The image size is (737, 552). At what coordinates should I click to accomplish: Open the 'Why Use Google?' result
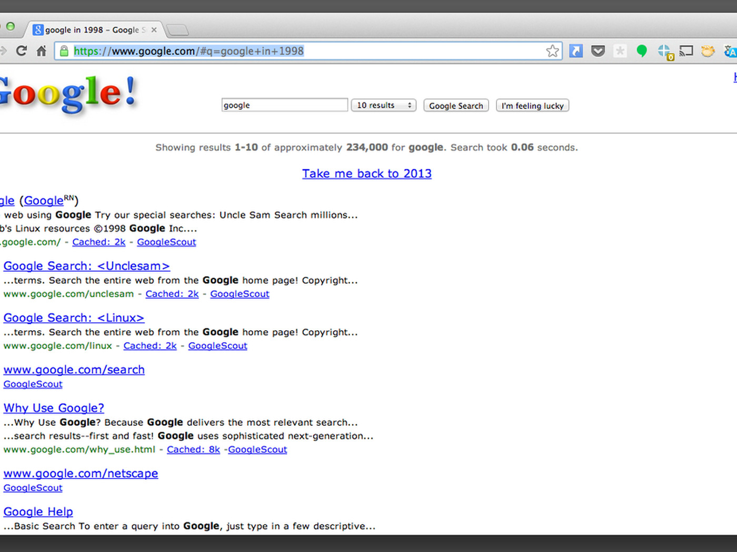tap(54, 408)
